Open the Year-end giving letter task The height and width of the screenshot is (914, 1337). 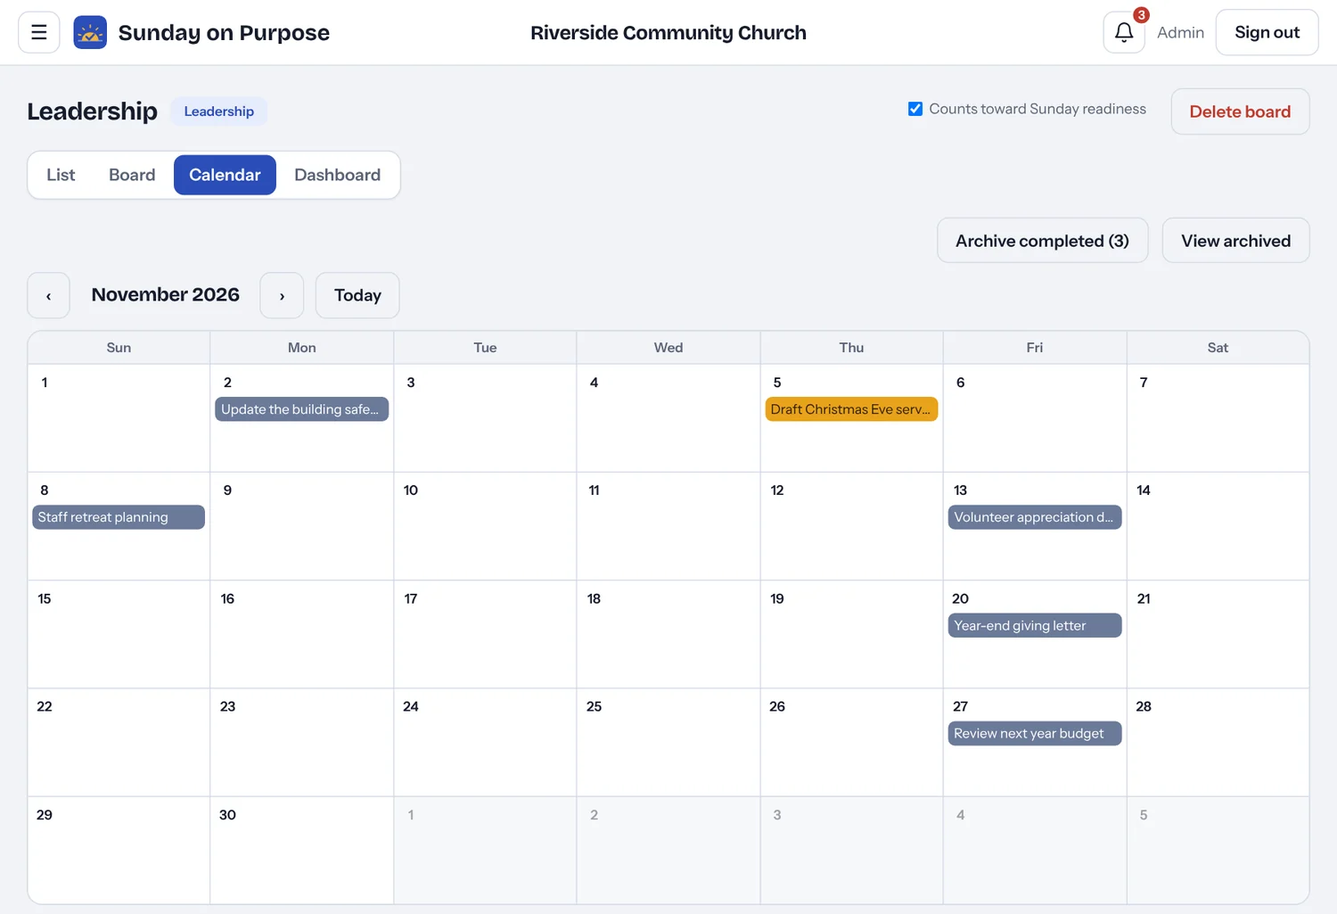pos(1034,626)
